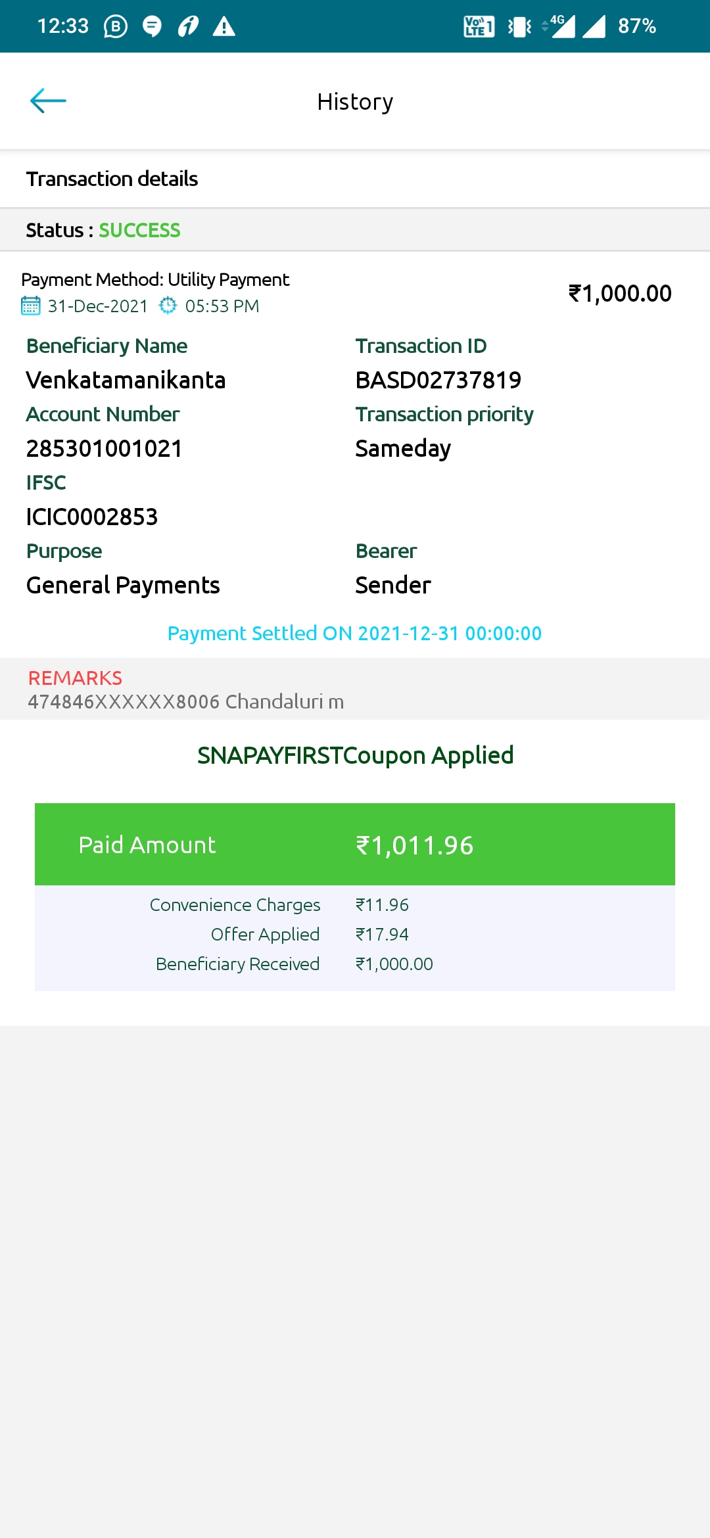The image size is (710, 1538).
Task: Tap the transaction ID BASD02737819
Action: pos(438,380)
